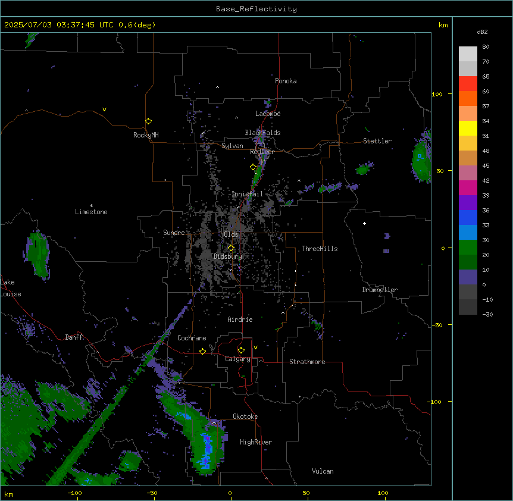This screenshot has width=513, height=501.
Task: Click the blue-purple storm core west of HighRiver
Action: click(x=207, y=450)
